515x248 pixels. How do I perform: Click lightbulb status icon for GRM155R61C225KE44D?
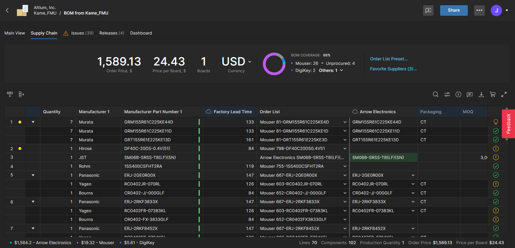point(496,122)
